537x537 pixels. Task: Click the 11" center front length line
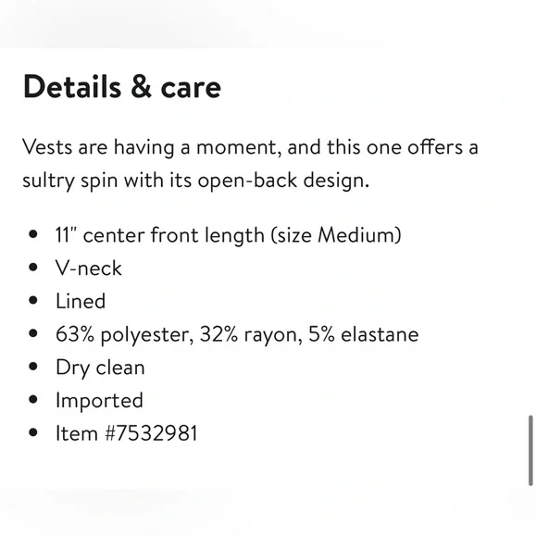(x=228, y=235)
